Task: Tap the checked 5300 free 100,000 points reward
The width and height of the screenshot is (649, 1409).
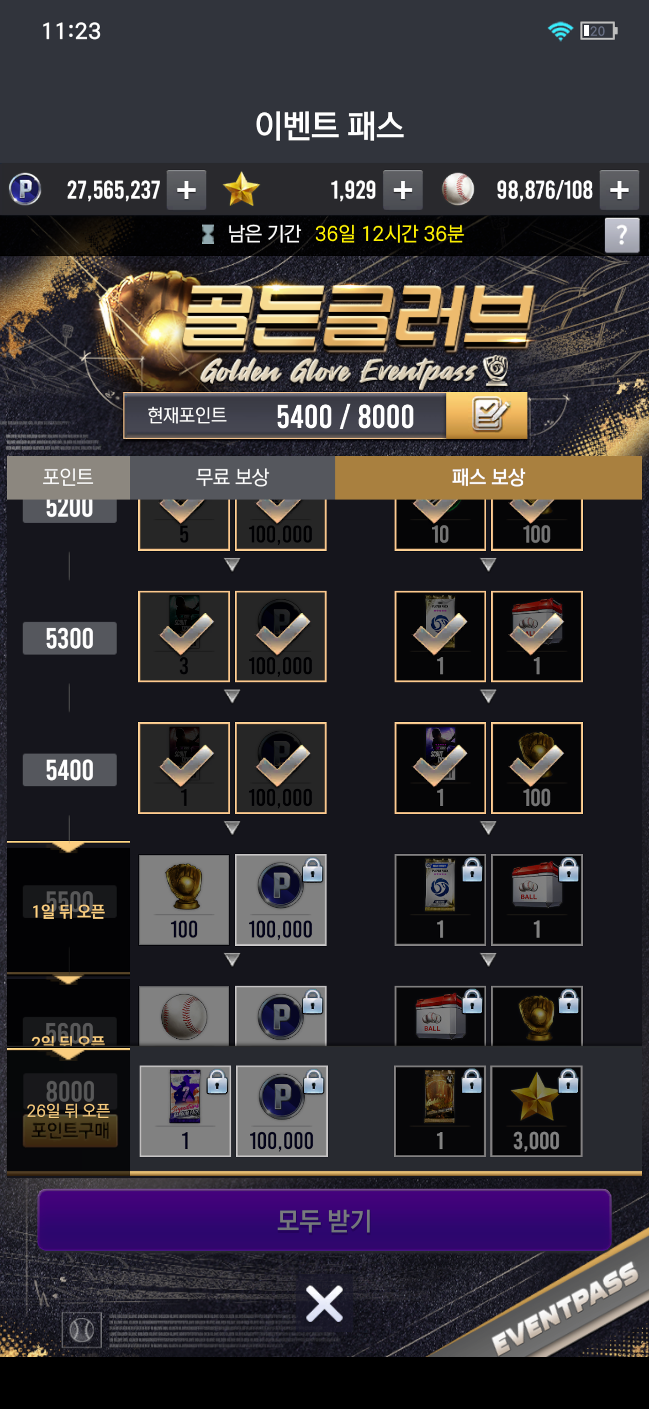Action: (x=281, y=636)
